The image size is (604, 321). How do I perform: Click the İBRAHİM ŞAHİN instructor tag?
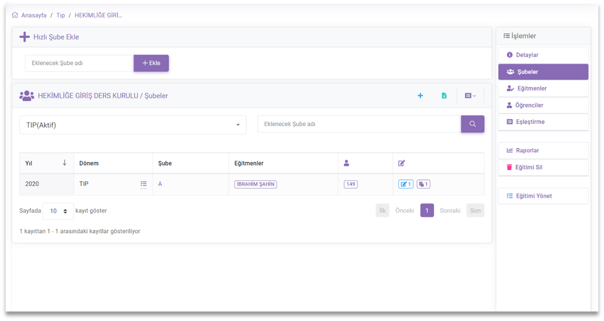point(255,184)
